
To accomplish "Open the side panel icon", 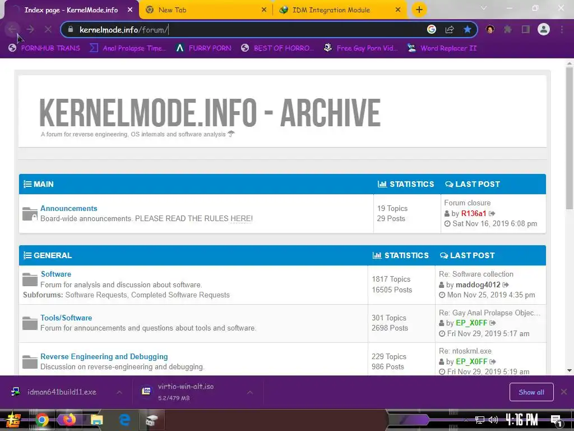I will pos(526,29).
